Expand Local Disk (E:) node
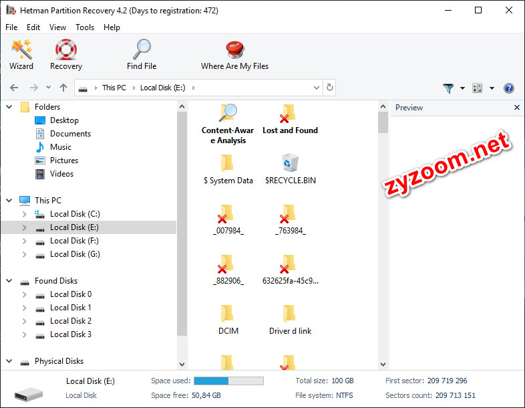Screen dimensions: 525x408 [25, 227]
